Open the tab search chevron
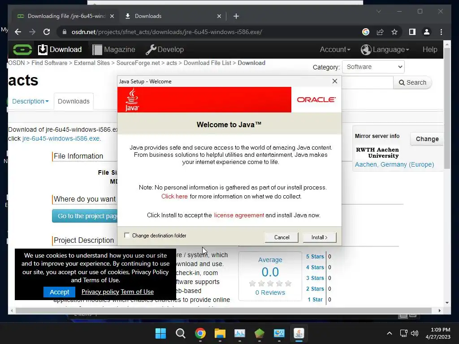This screenshot has height=344, width=459. 379,11
